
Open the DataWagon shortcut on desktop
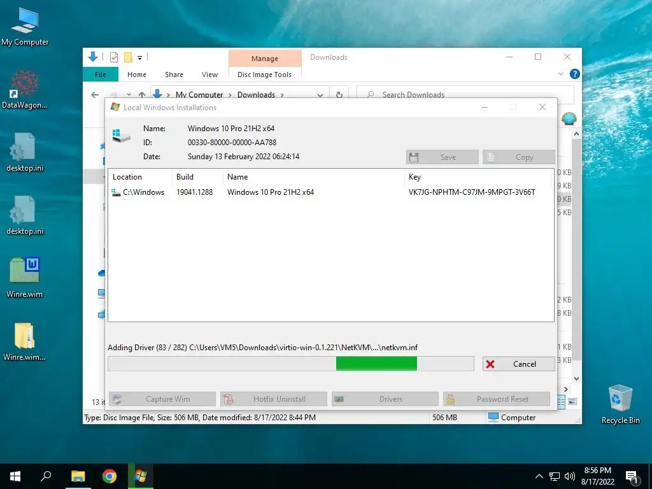point(25,89)
